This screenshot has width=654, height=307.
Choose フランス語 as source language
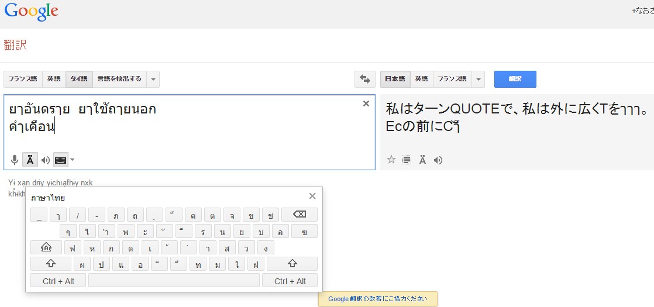pyautogui.click(x=23, y=79)
